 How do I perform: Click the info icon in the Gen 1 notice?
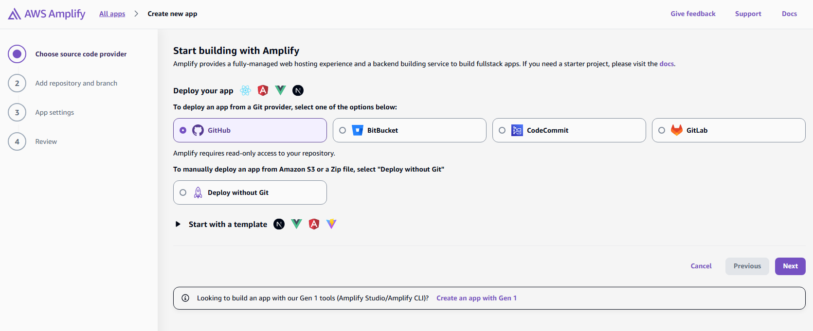185,298
